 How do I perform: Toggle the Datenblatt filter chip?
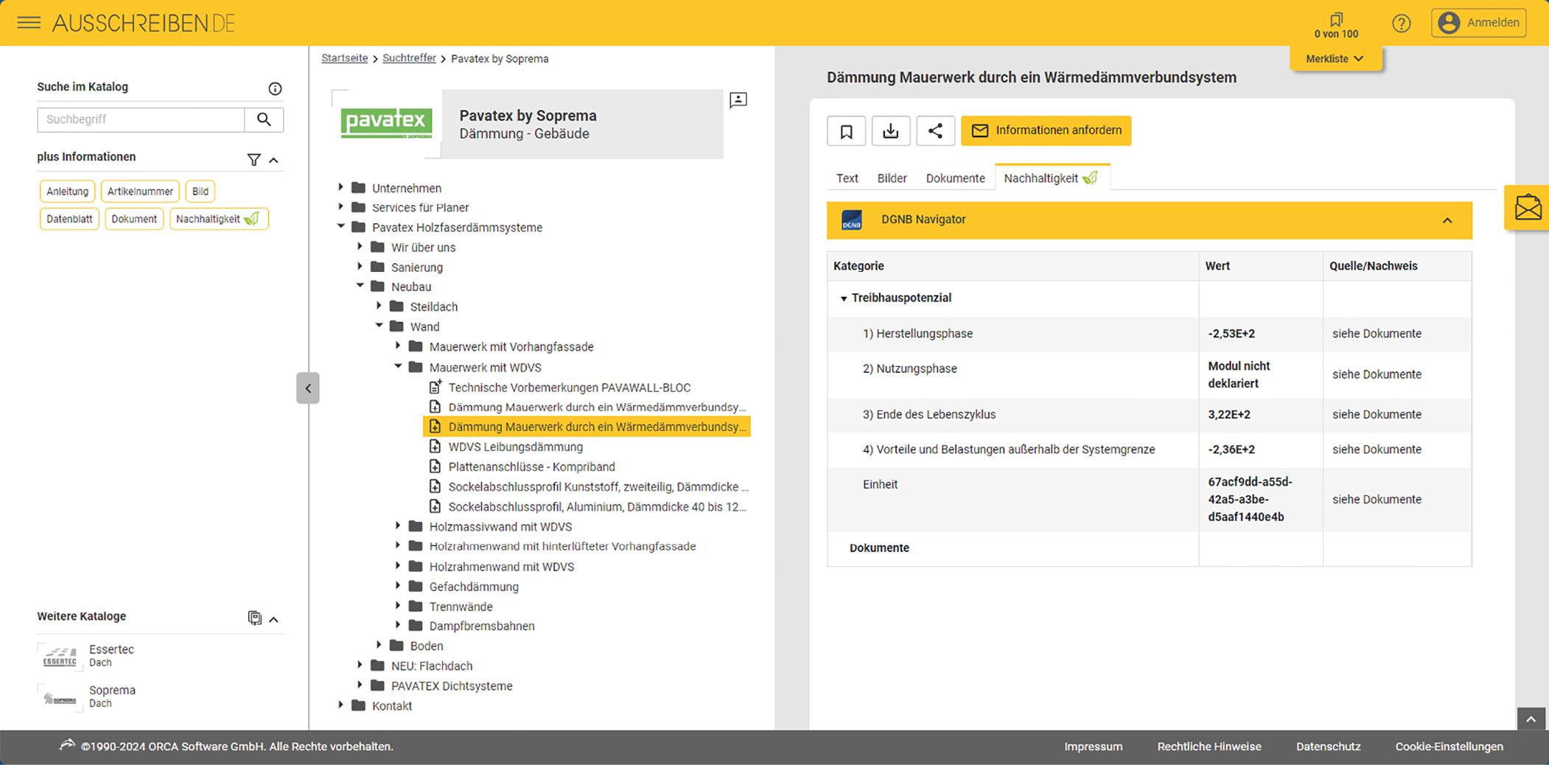[x=69, y=219]
